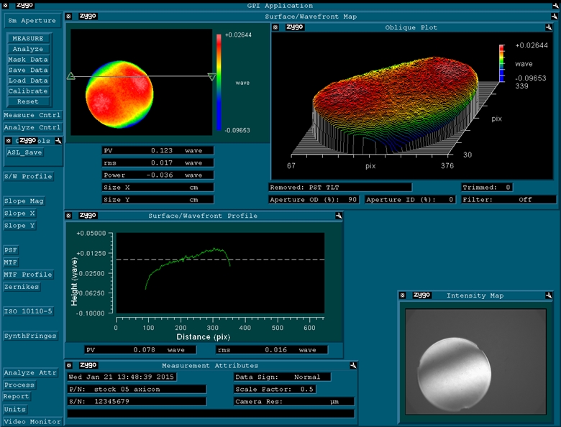Click the pin icon on Intensity Map window
561x427 pixels.
(x=549, y=295)
